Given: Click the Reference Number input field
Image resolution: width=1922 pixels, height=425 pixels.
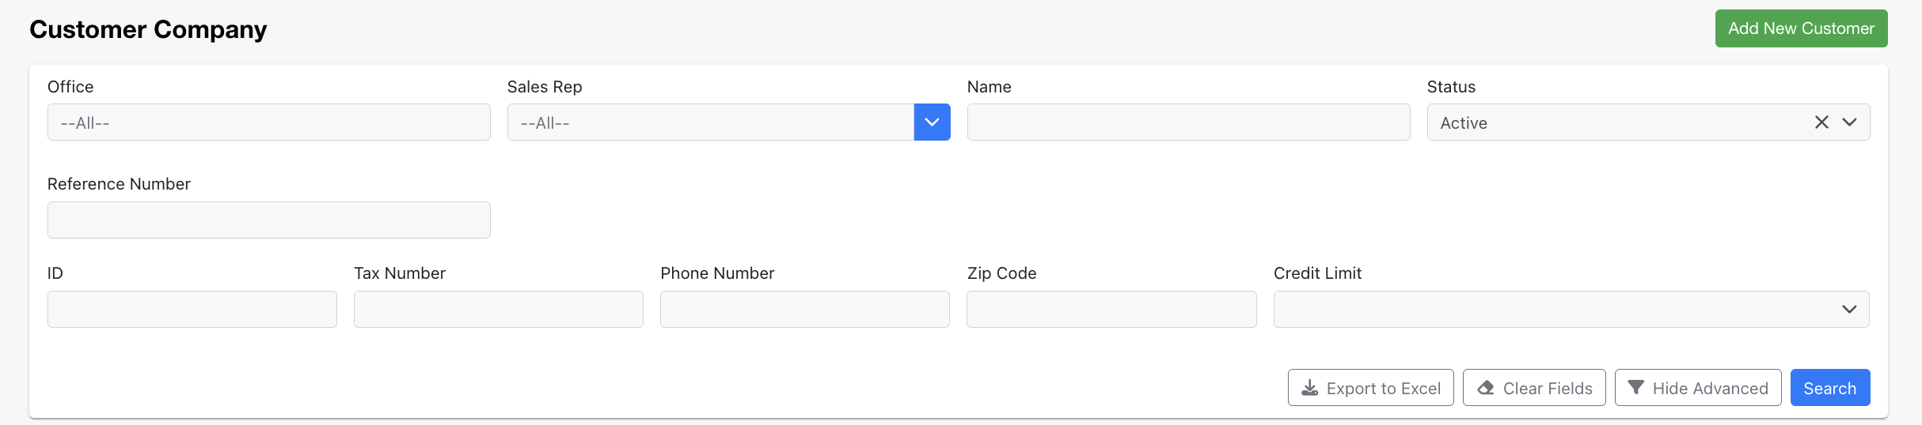Looking at the screenshot, I should 269,220.
